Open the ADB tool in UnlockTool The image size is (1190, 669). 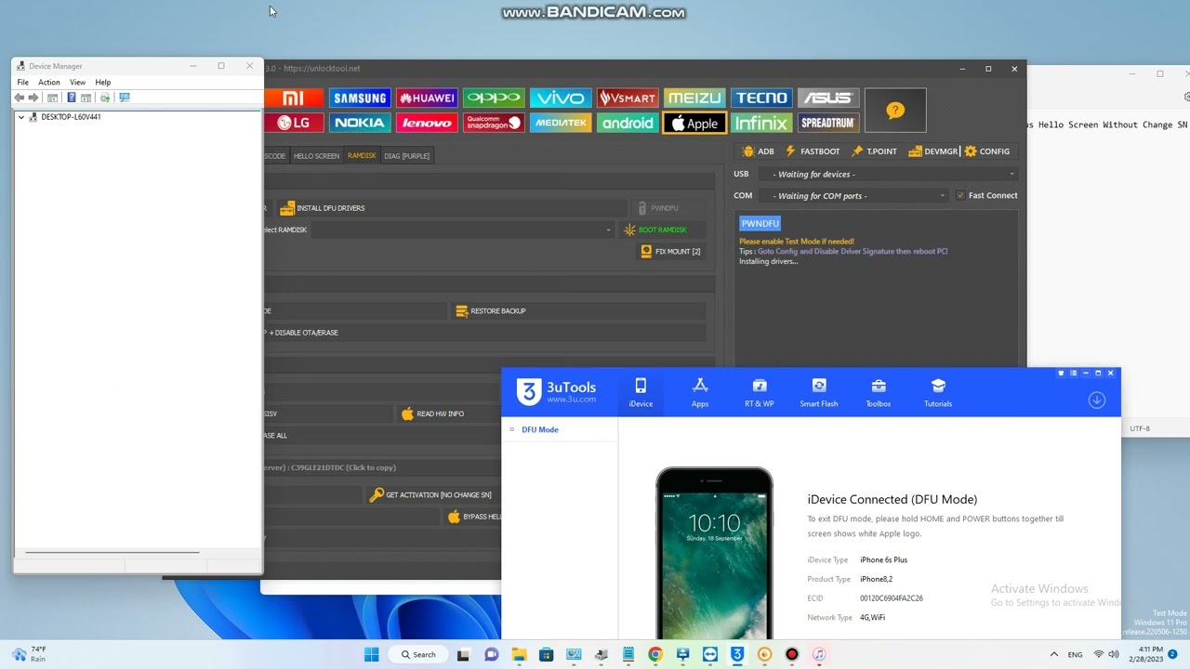point(758,151)
